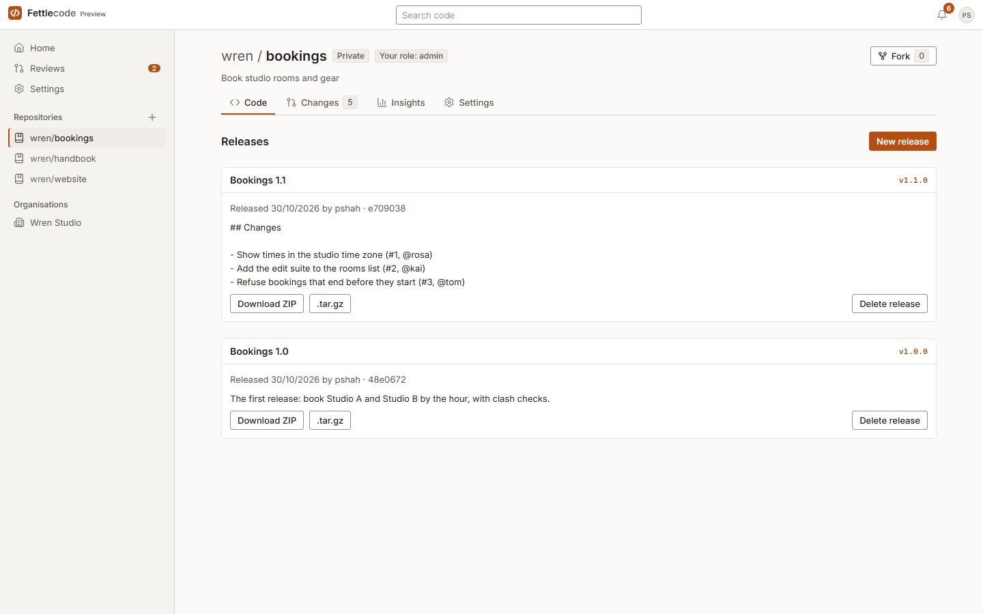Open the repository Settings tab
The height and width of the screenshot is (614, 983).
point(469,102)
